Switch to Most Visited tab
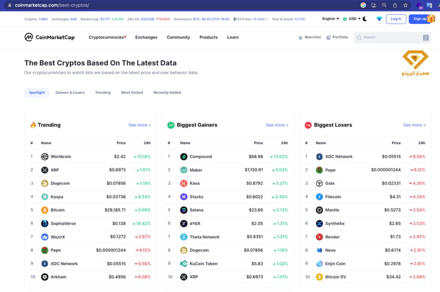The image size is (440, 292). pos(132,92)
